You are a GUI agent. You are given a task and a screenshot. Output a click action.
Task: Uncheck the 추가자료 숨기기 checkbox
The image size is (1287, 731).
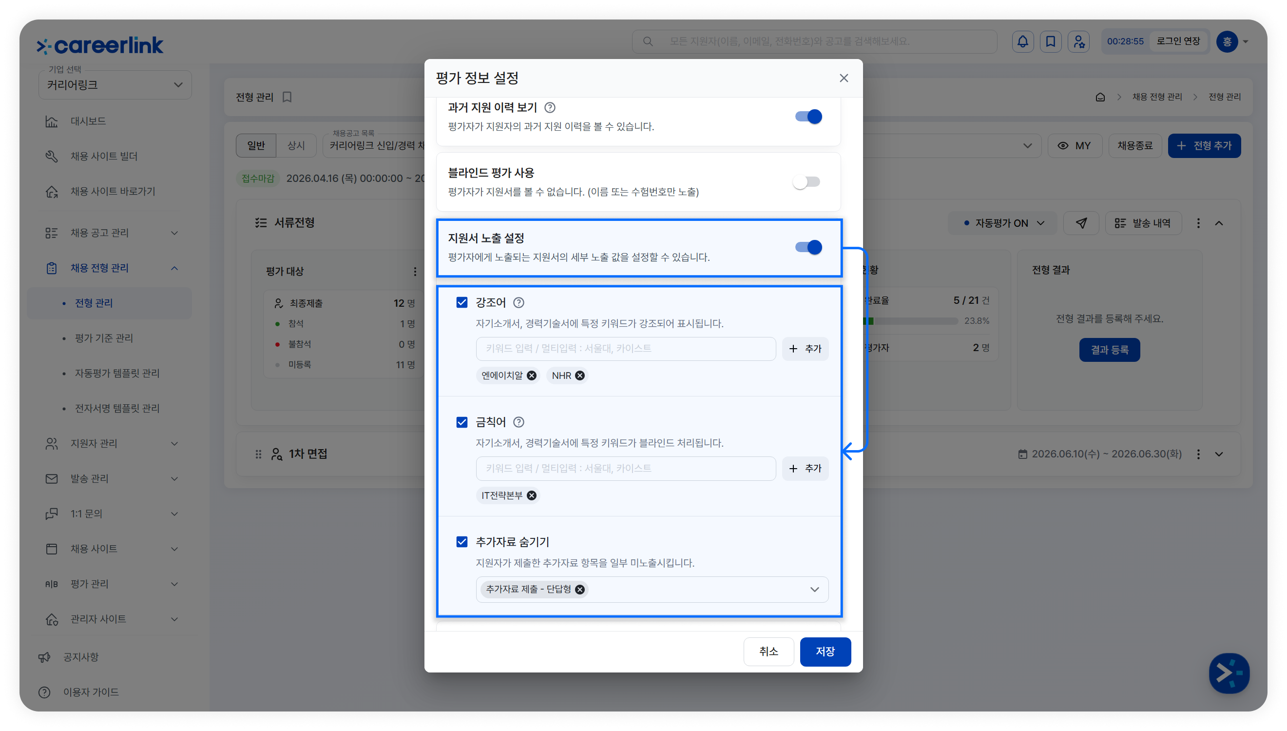[x=461, y=542]
